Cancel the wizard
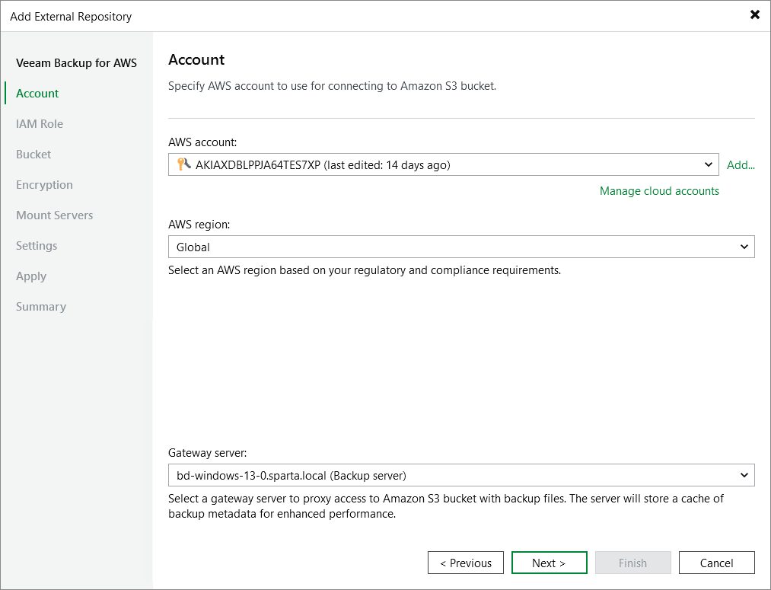771x590 pixels. [x=716, y=563]
